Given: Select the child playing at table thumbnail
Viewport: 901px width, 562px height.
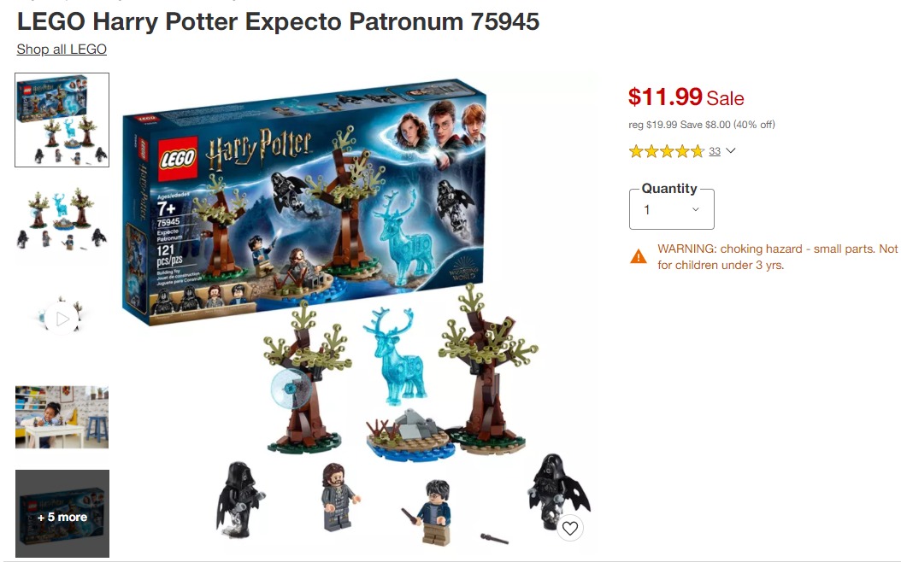Looking at the screenshot, I should tap(62, 417).
